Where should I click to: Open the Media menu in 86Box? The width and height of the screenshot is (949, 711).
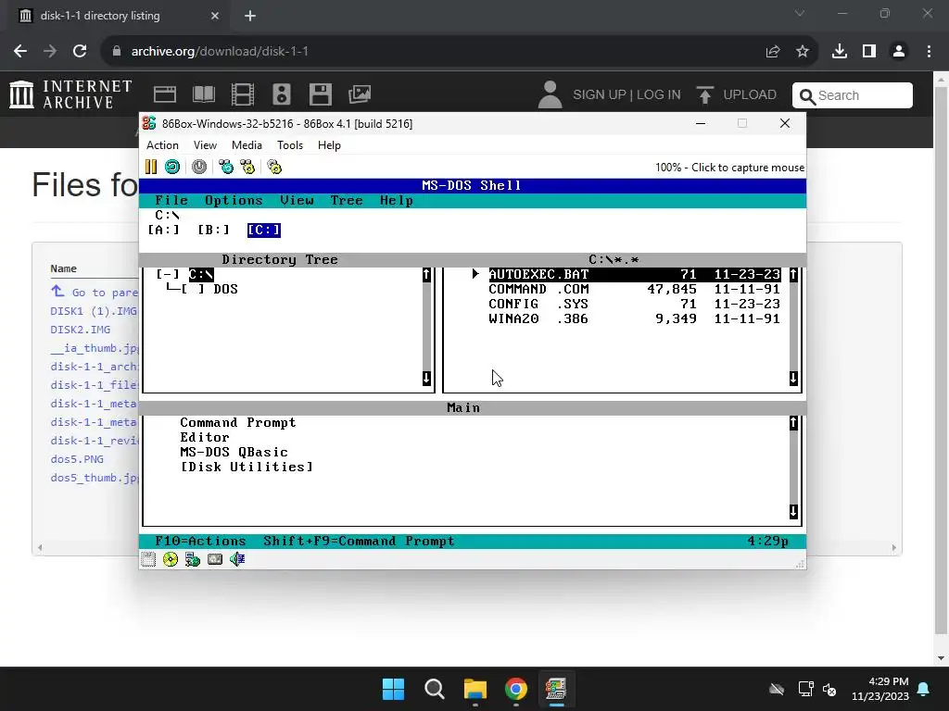tap(247, 145)
